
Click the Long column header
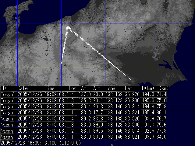pos(110,89)
